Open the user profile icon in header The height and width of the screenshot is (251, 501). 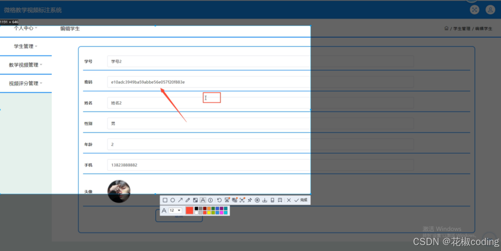(490, 9)
